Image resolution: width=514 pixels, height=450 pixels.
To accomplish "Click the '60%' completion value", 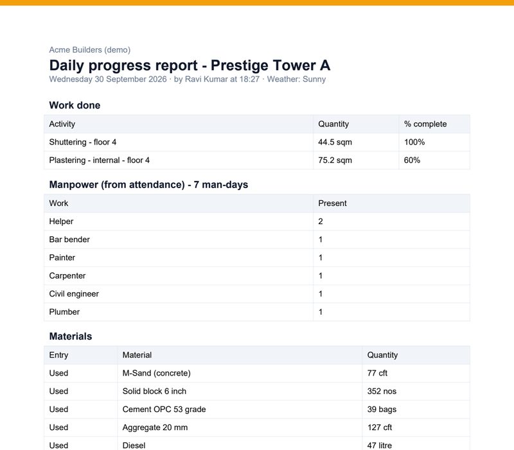I will [x=412, y=160].
